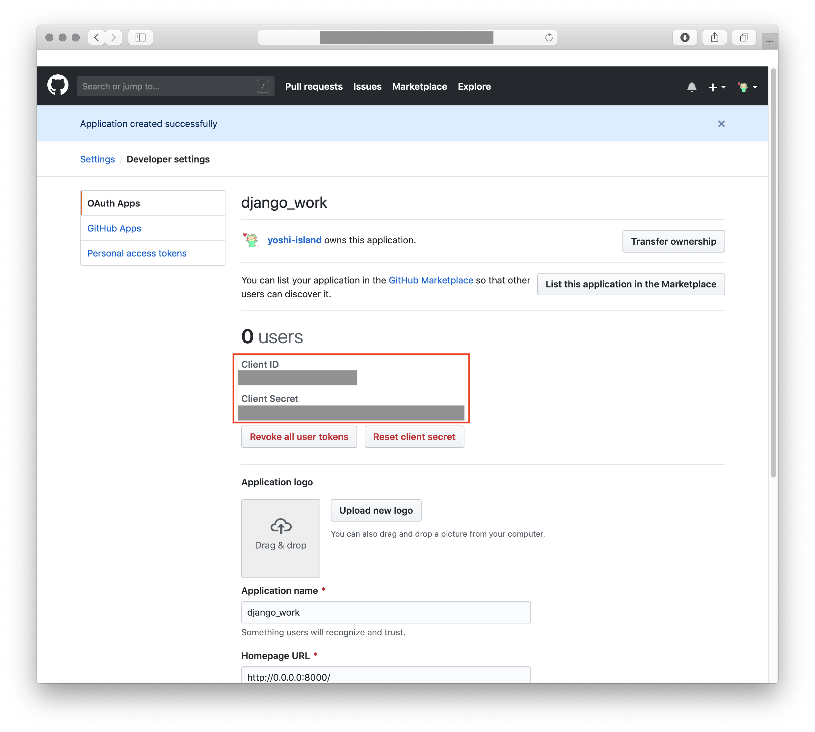Open Marketplace in the header
815x732 pixels.
420,86
